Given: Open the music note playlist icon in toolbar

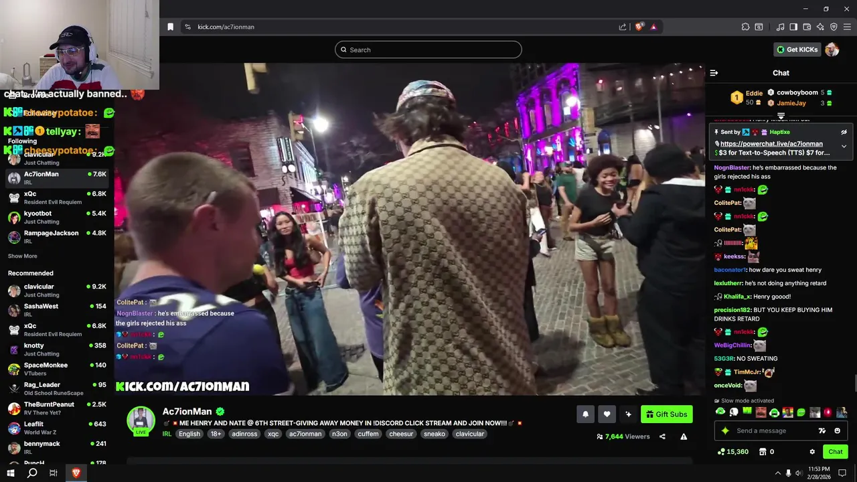Looking at the screenshot, I should 780,27.
